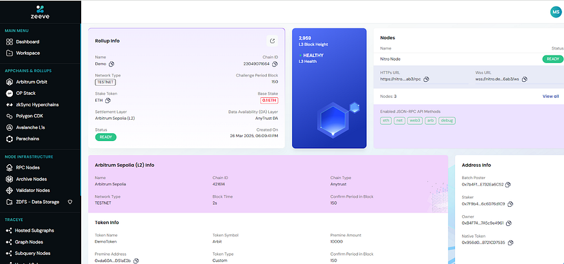Open the MS user avatar
This screenshot has height=264, width=564.
pos(556,12)
